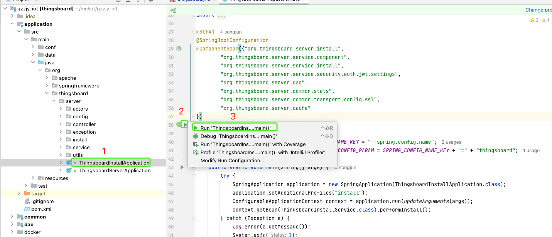Choose Profile with 'IntelliJ Profiler'
552x237 pixels.
263,152
